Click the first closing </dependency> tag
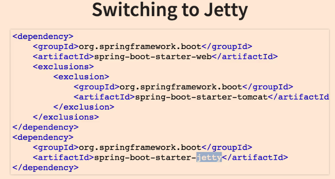 45,128
